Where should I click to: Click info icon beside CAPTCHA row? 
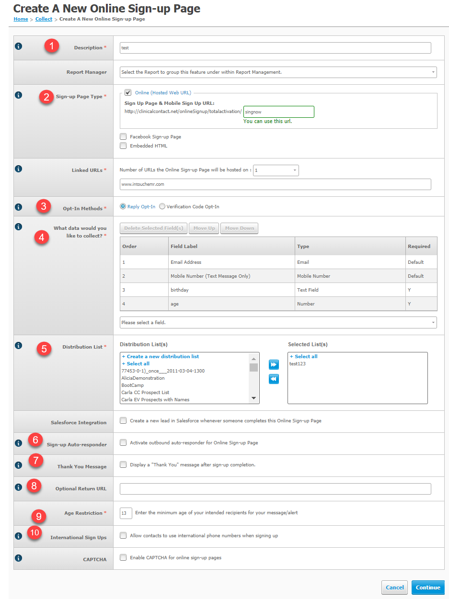pyautogui.click(x=19, y=558)
